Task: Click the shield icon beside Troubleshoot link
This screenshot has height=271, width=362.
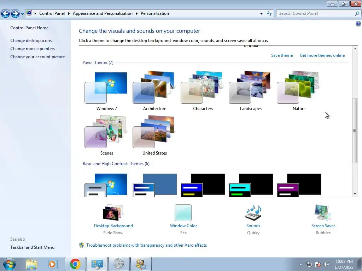Action: (82, 245)
